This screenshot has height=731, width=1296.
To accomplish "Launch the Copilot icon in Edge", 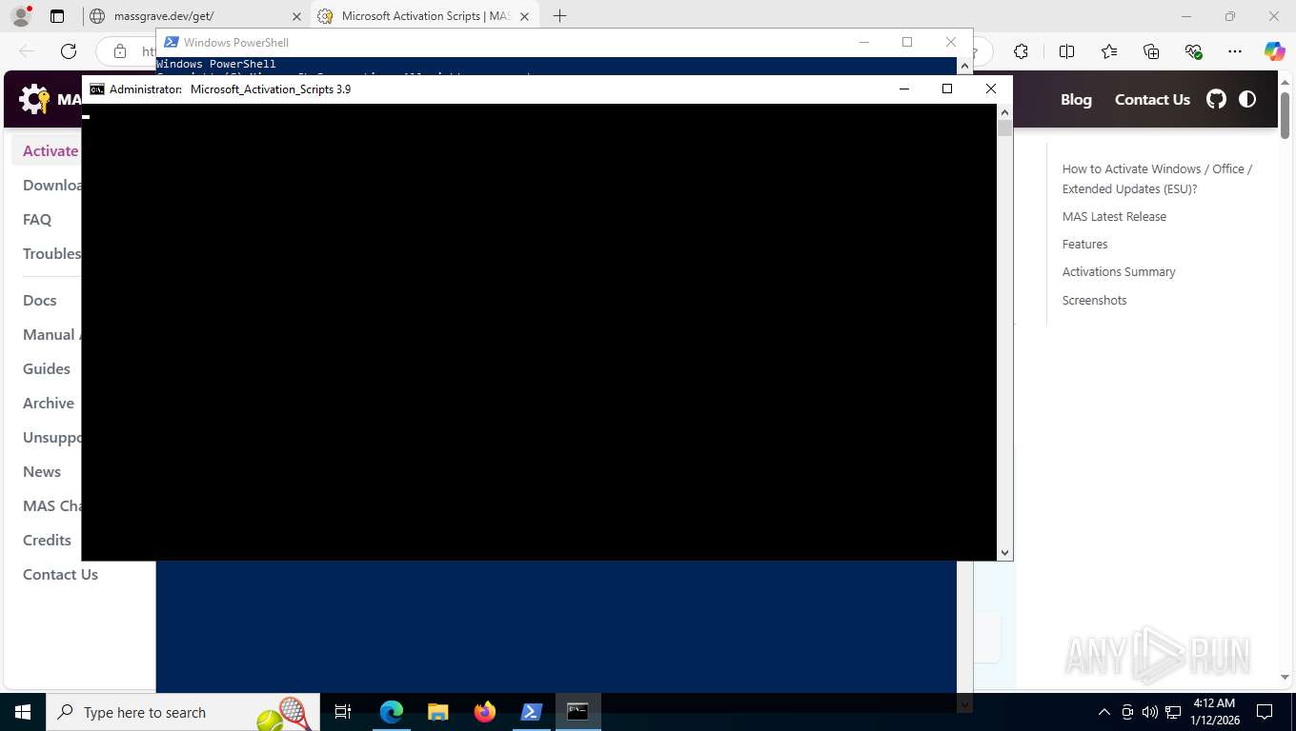I will point(1275,51).
